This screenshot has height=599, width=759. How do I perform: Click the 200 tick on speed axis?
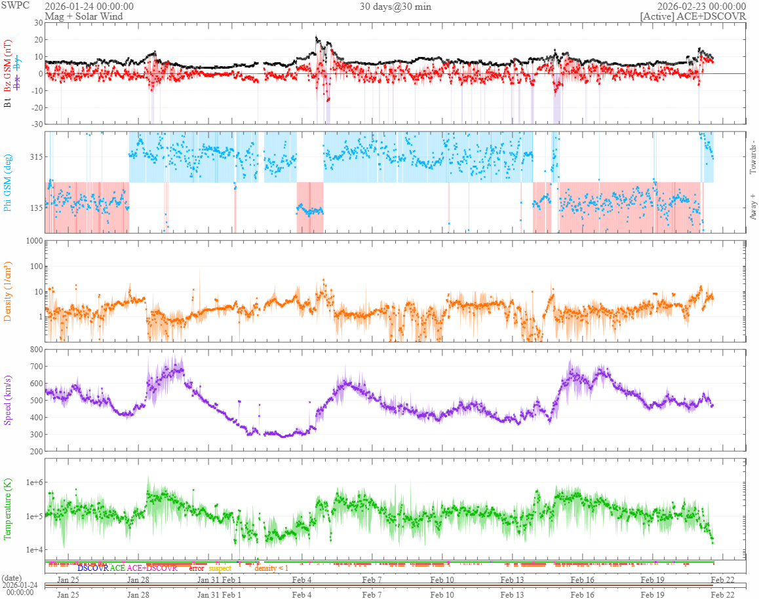(x=36, y=452)
